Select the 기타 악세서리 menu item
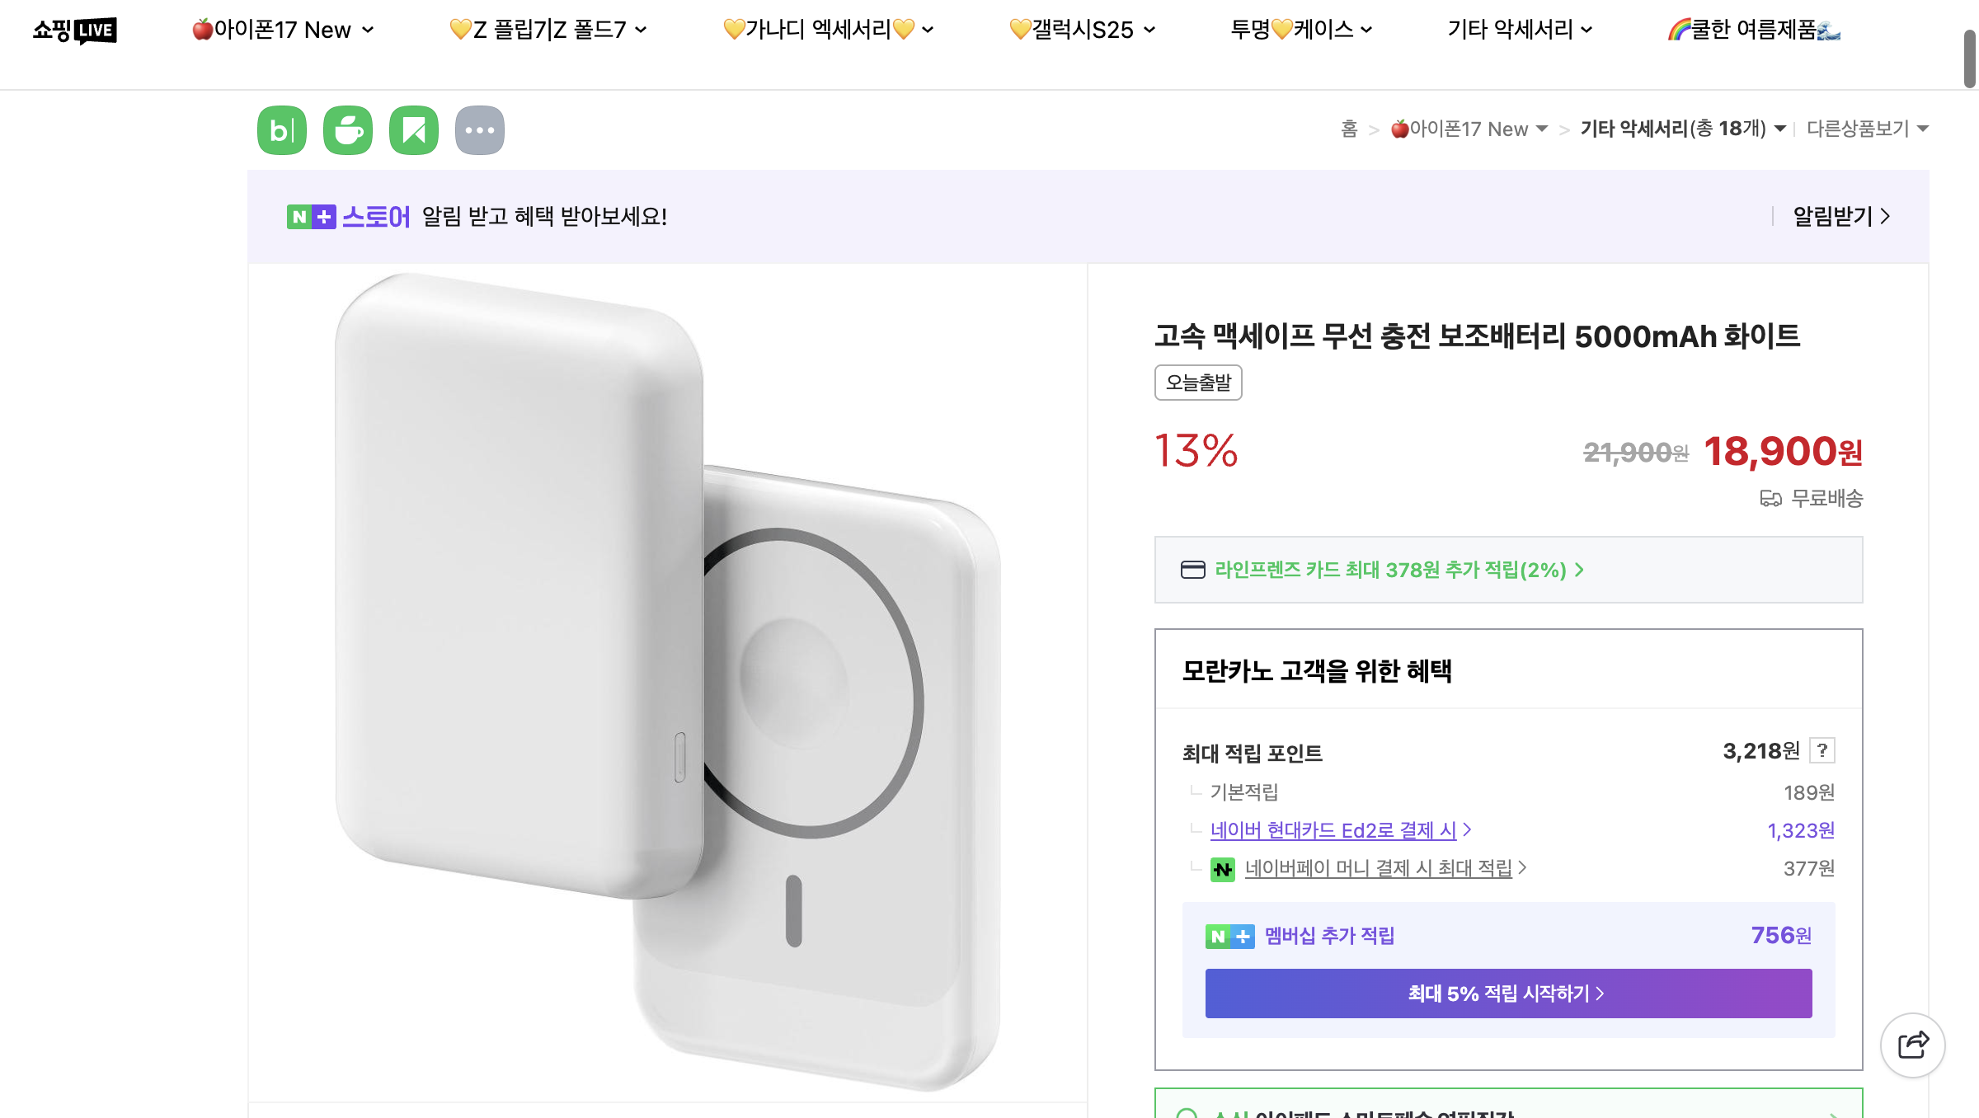This screenshot has height=1118, width=1979. (1517, 30)
